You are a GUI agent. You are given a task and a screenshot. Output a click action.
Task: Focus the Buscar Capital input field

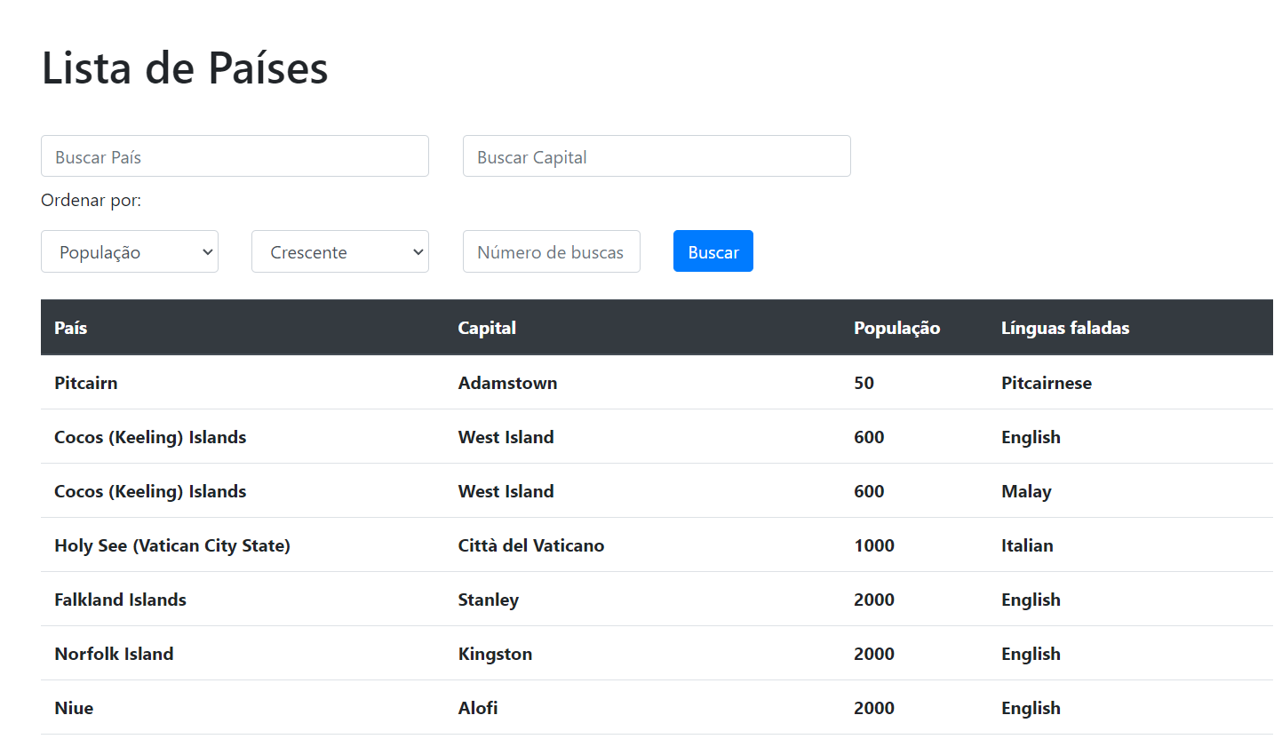point(657,156)
